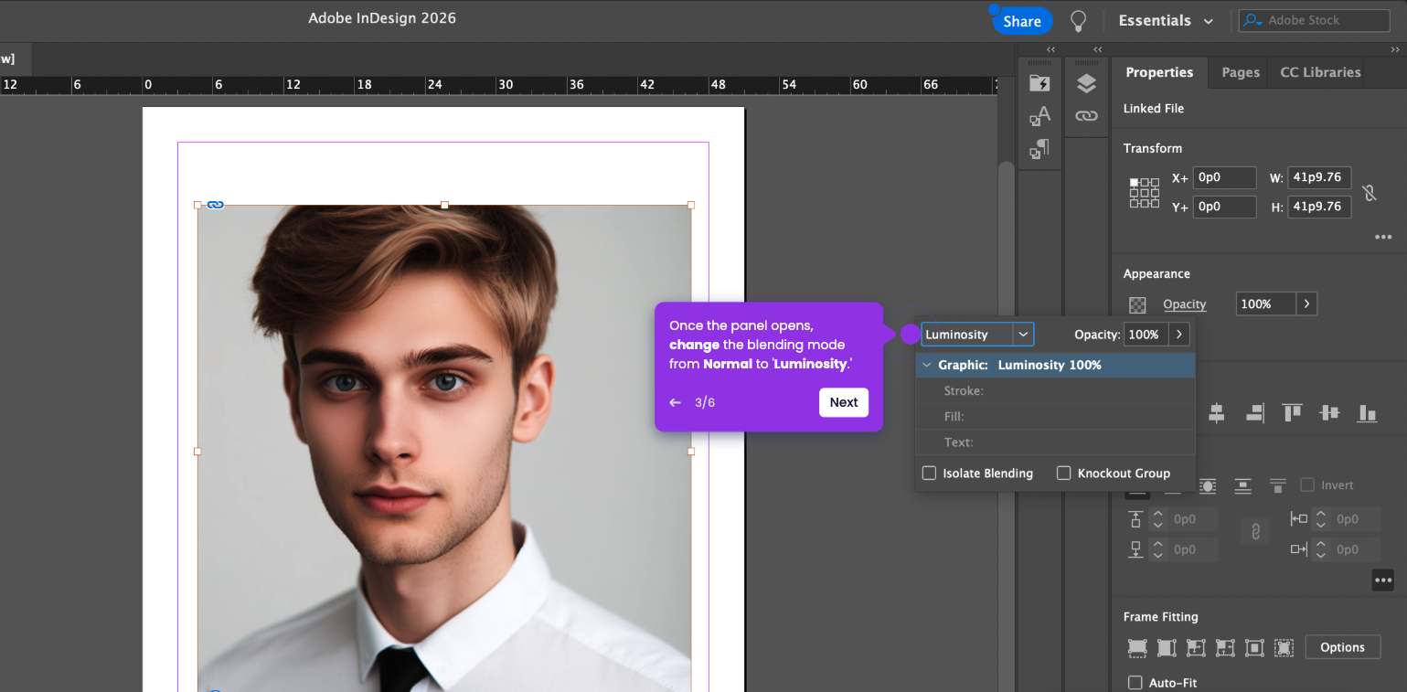The height and width of the screenshot is (692, 1407).
Task: Open the Luminosity blending mode dropdown
Action: click(1023, 335)
